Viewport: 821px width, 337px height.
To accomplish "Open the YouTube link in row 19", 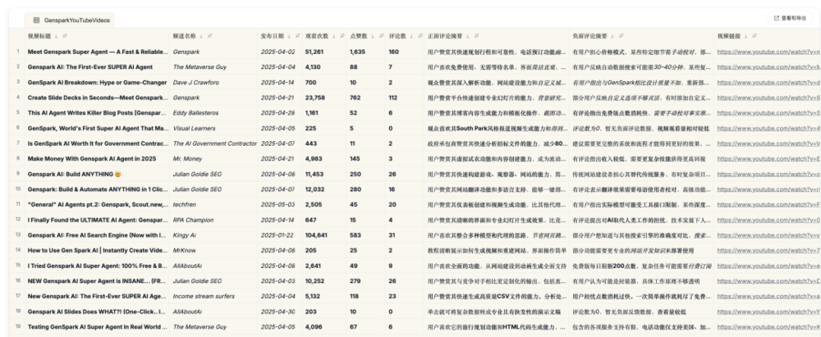I will point(768,328).
